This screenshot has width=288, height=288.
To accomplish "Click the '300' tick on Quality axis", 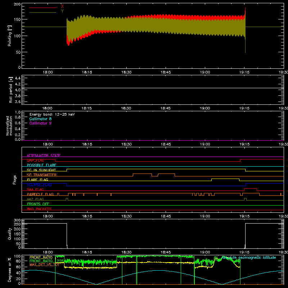I will pos(17,220).
